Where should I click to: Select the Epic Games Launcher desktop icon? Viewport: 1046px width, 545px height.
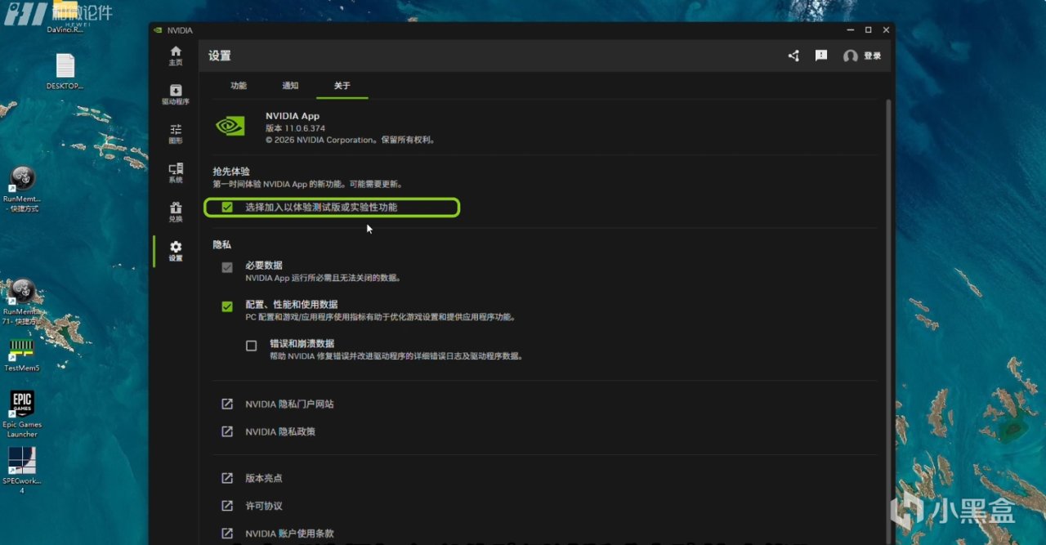click(22, 413)
